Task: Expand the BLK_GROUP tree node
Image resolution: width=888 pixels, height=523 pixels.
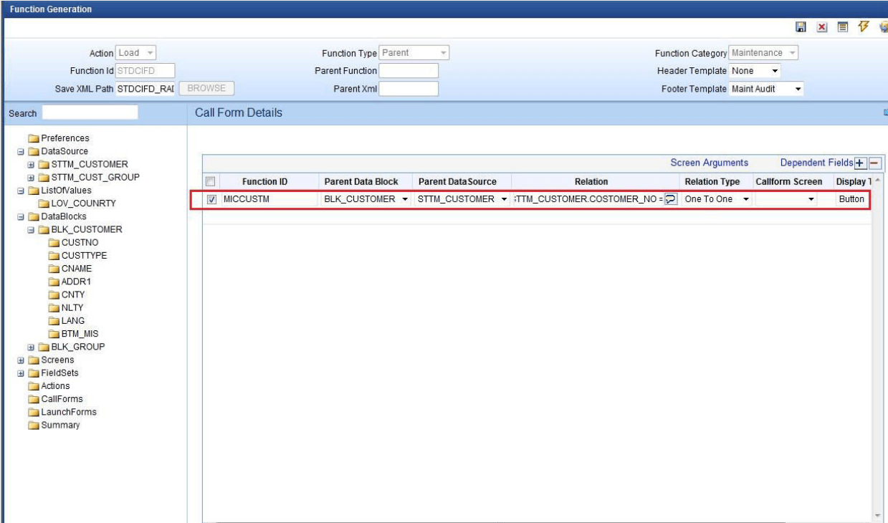Action: [x=32, y=346]
